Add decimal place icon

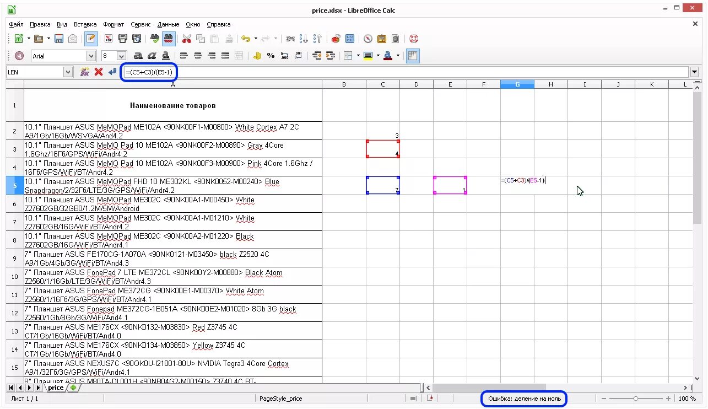[x=284, y=56]
